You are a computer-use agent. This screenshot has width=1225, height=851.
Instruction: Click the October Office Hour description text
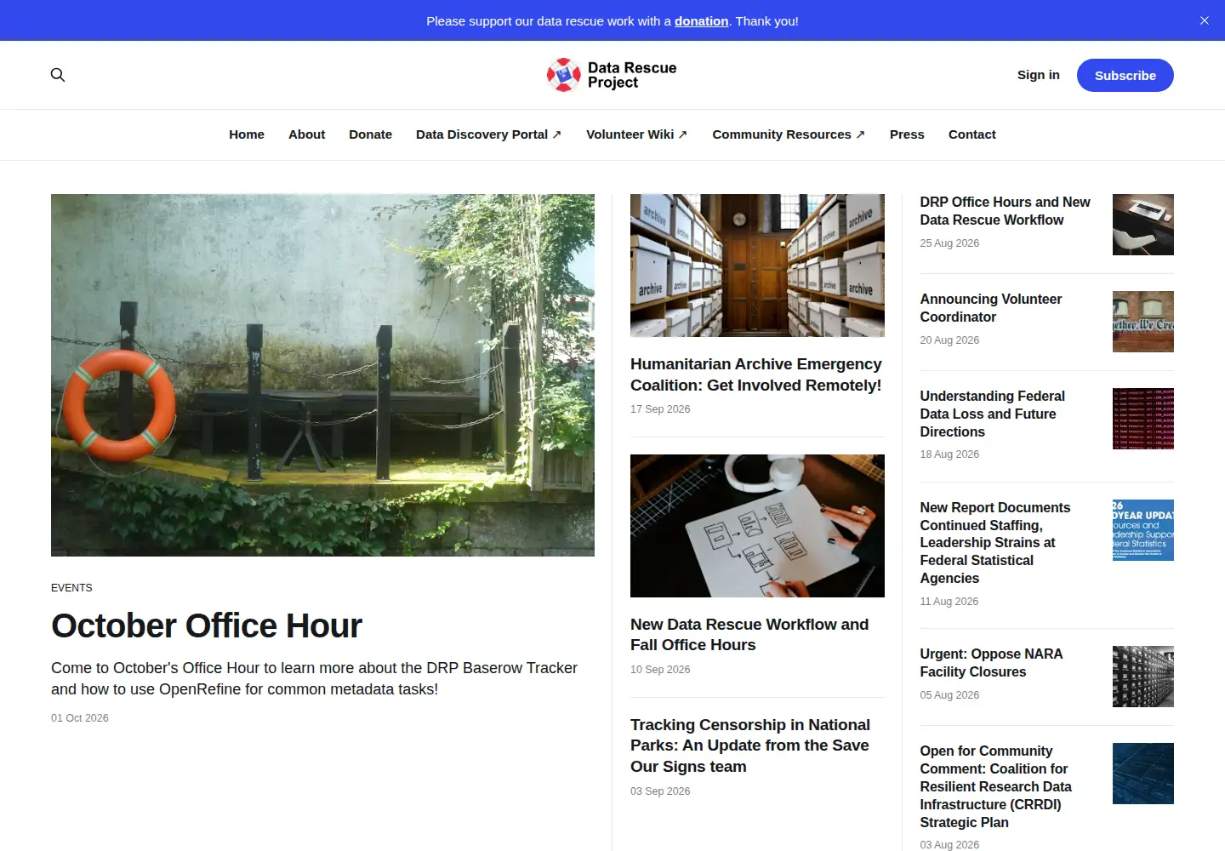pos(314,678)
